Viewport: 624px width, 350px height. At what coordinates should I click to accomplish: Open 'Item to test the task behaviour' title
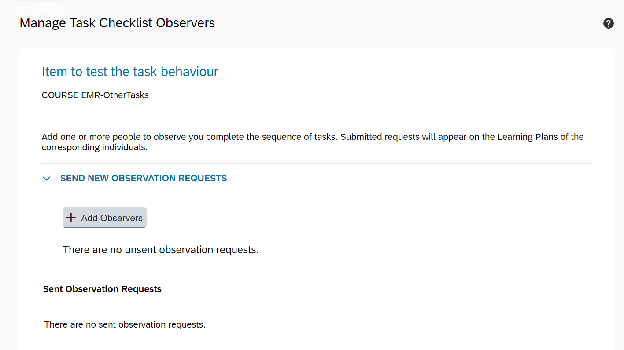130,72
